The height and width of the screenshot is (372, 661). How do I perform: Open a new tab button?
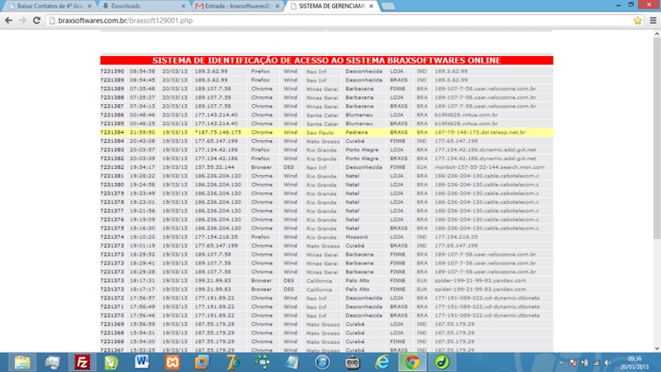pyautogui.click(x=388, y=6)
